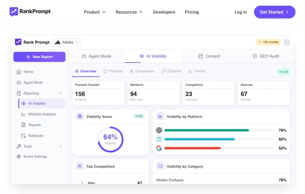Open the Resources dropdown menu
Viewport: 305px width, 194px height.
(129, 12)
